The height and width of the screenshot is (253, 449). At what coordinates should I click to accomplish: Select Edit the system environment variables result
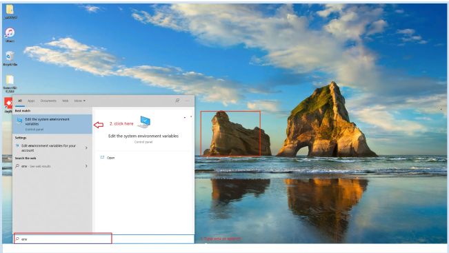coord(52,124)
